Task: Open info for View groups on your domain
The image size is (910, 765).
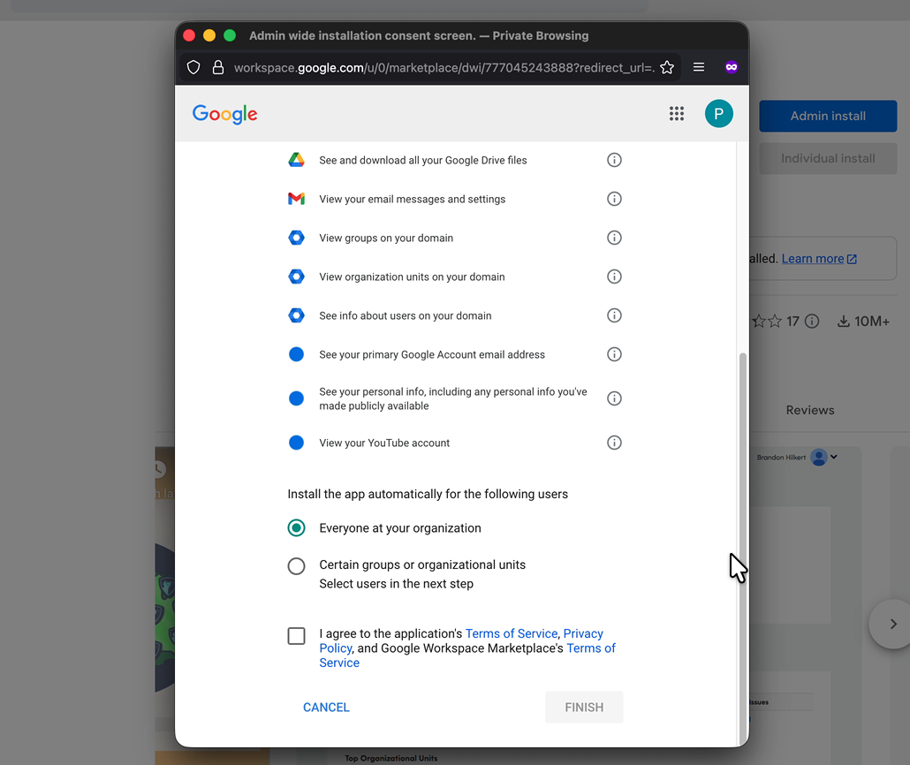Action: 614,238
